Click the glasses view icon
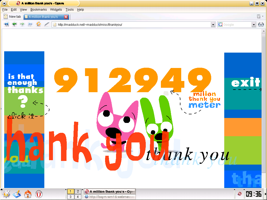 [x=261, y=24]
